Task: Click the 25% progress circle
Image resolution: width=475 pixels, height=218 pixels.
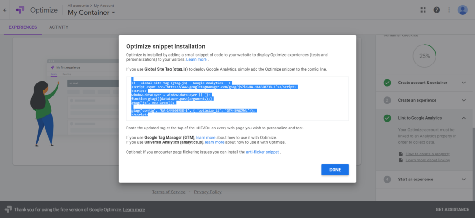Action: pos(424,56)
